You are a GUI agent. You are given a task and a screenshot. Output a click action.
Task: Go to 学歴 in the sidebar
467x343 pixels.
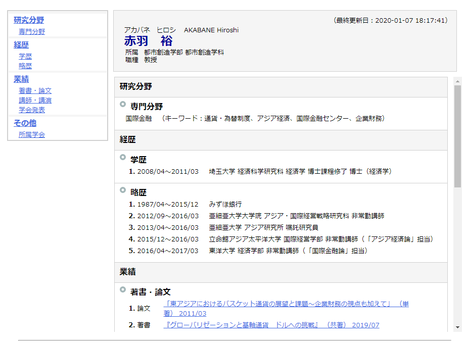pyautogui.click(x=25, y=57)
